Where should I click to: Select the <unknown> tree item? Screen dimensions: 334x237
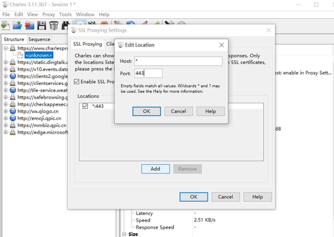coord(39,55)
